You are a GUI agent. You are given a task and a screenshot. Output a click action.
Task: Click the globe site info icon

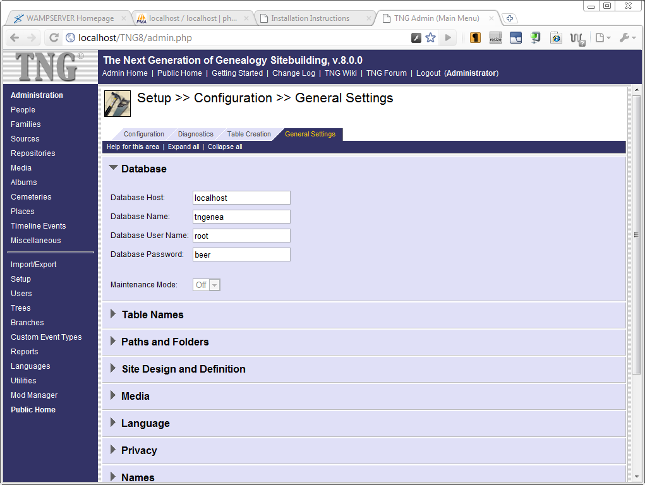(x=70, y=38)
